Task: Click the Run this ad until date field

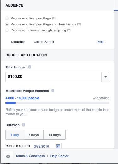Action: coord(47,146)
